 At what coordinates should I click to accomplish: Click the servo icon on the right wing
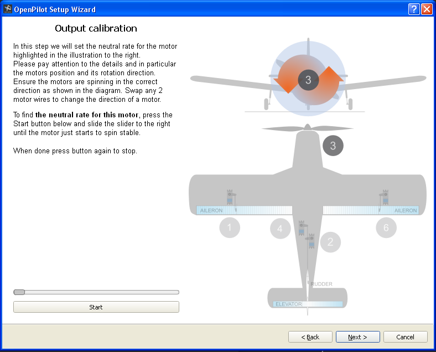tap(384, 197)
